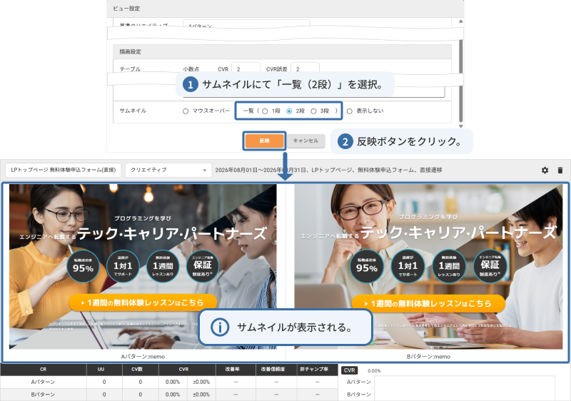Click the Bパターン label in the chart

[x=359, y=395]
